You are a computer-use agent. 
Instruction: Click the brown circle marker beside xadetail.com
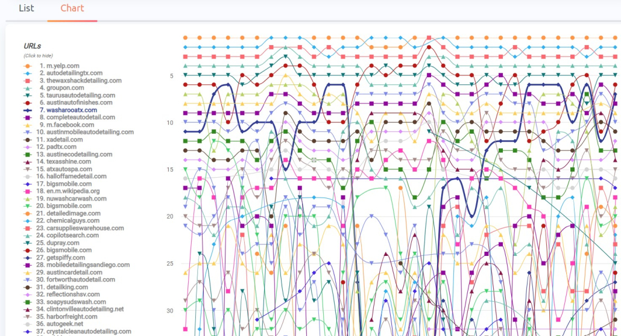point(27,140)
